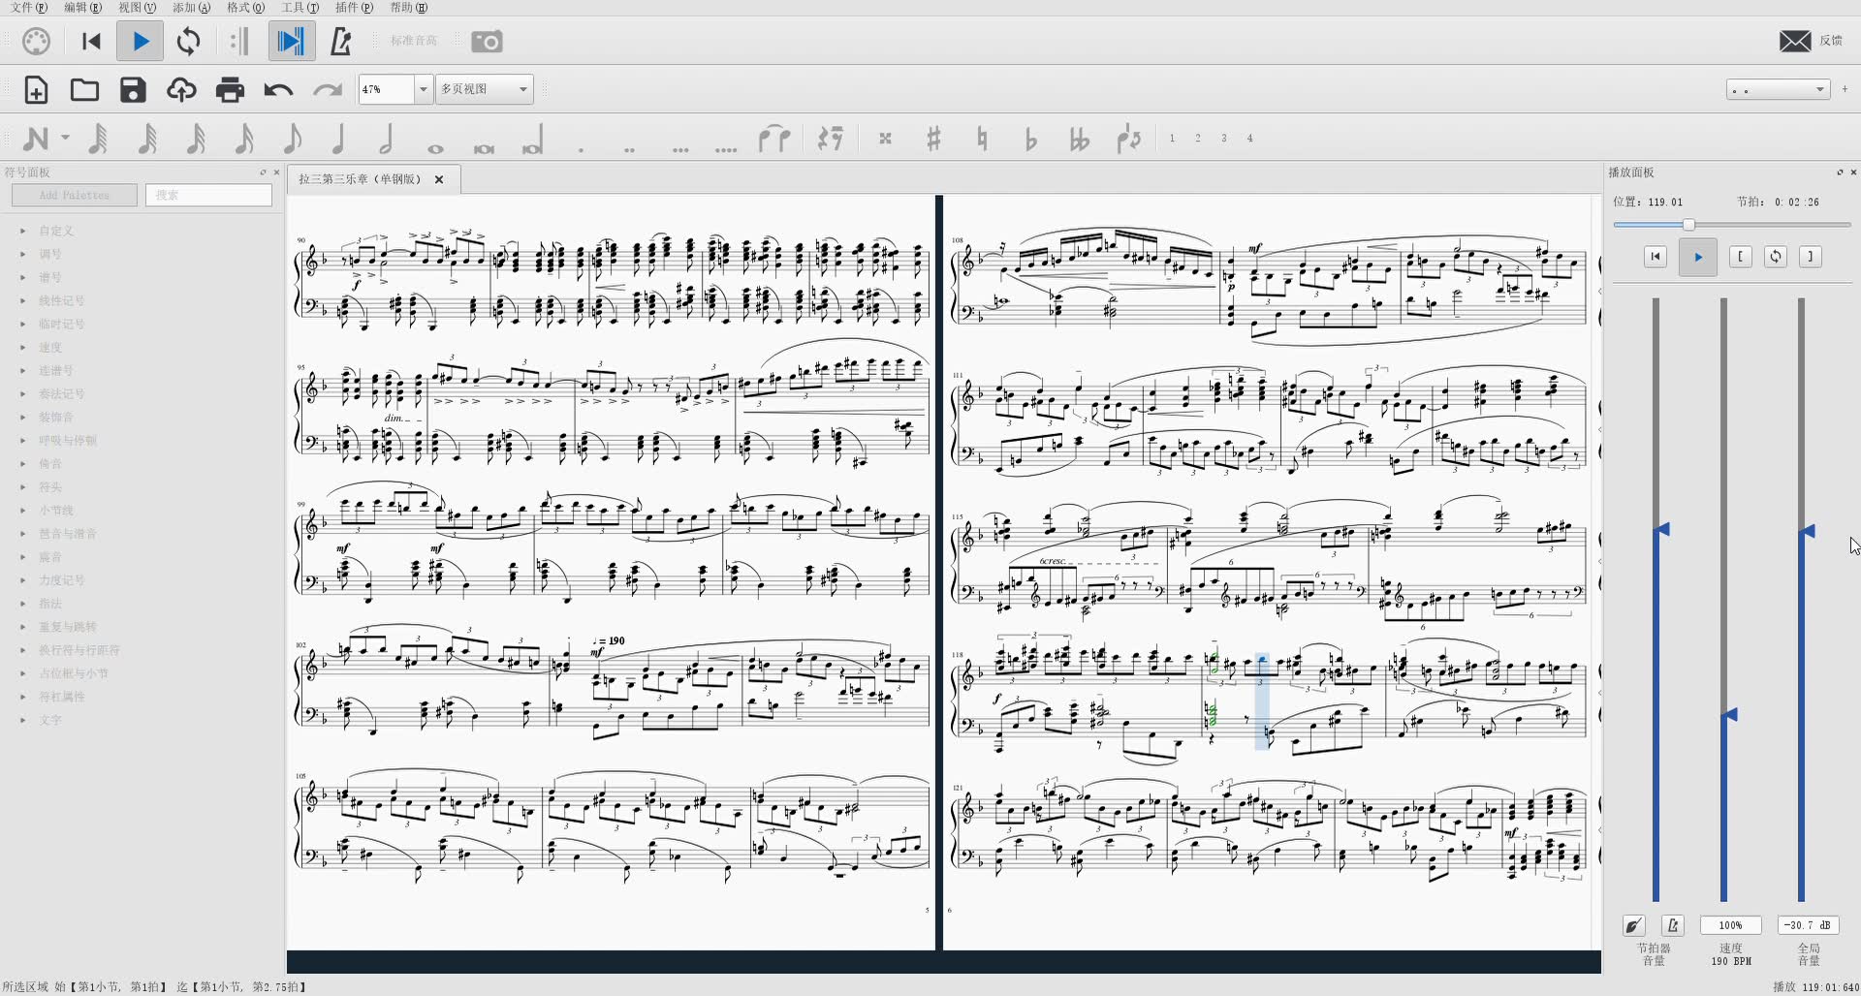1861x996 pixels.
Task: Save the current score
Action: tap(133, 90)
